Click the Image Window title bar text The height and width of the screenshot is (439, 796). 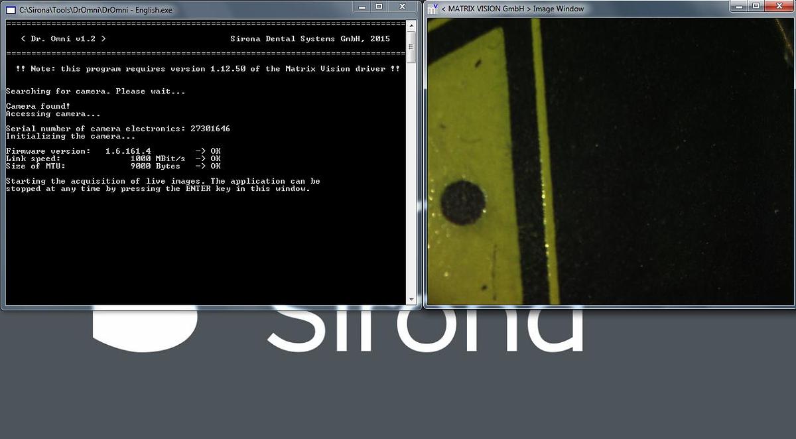512,9
